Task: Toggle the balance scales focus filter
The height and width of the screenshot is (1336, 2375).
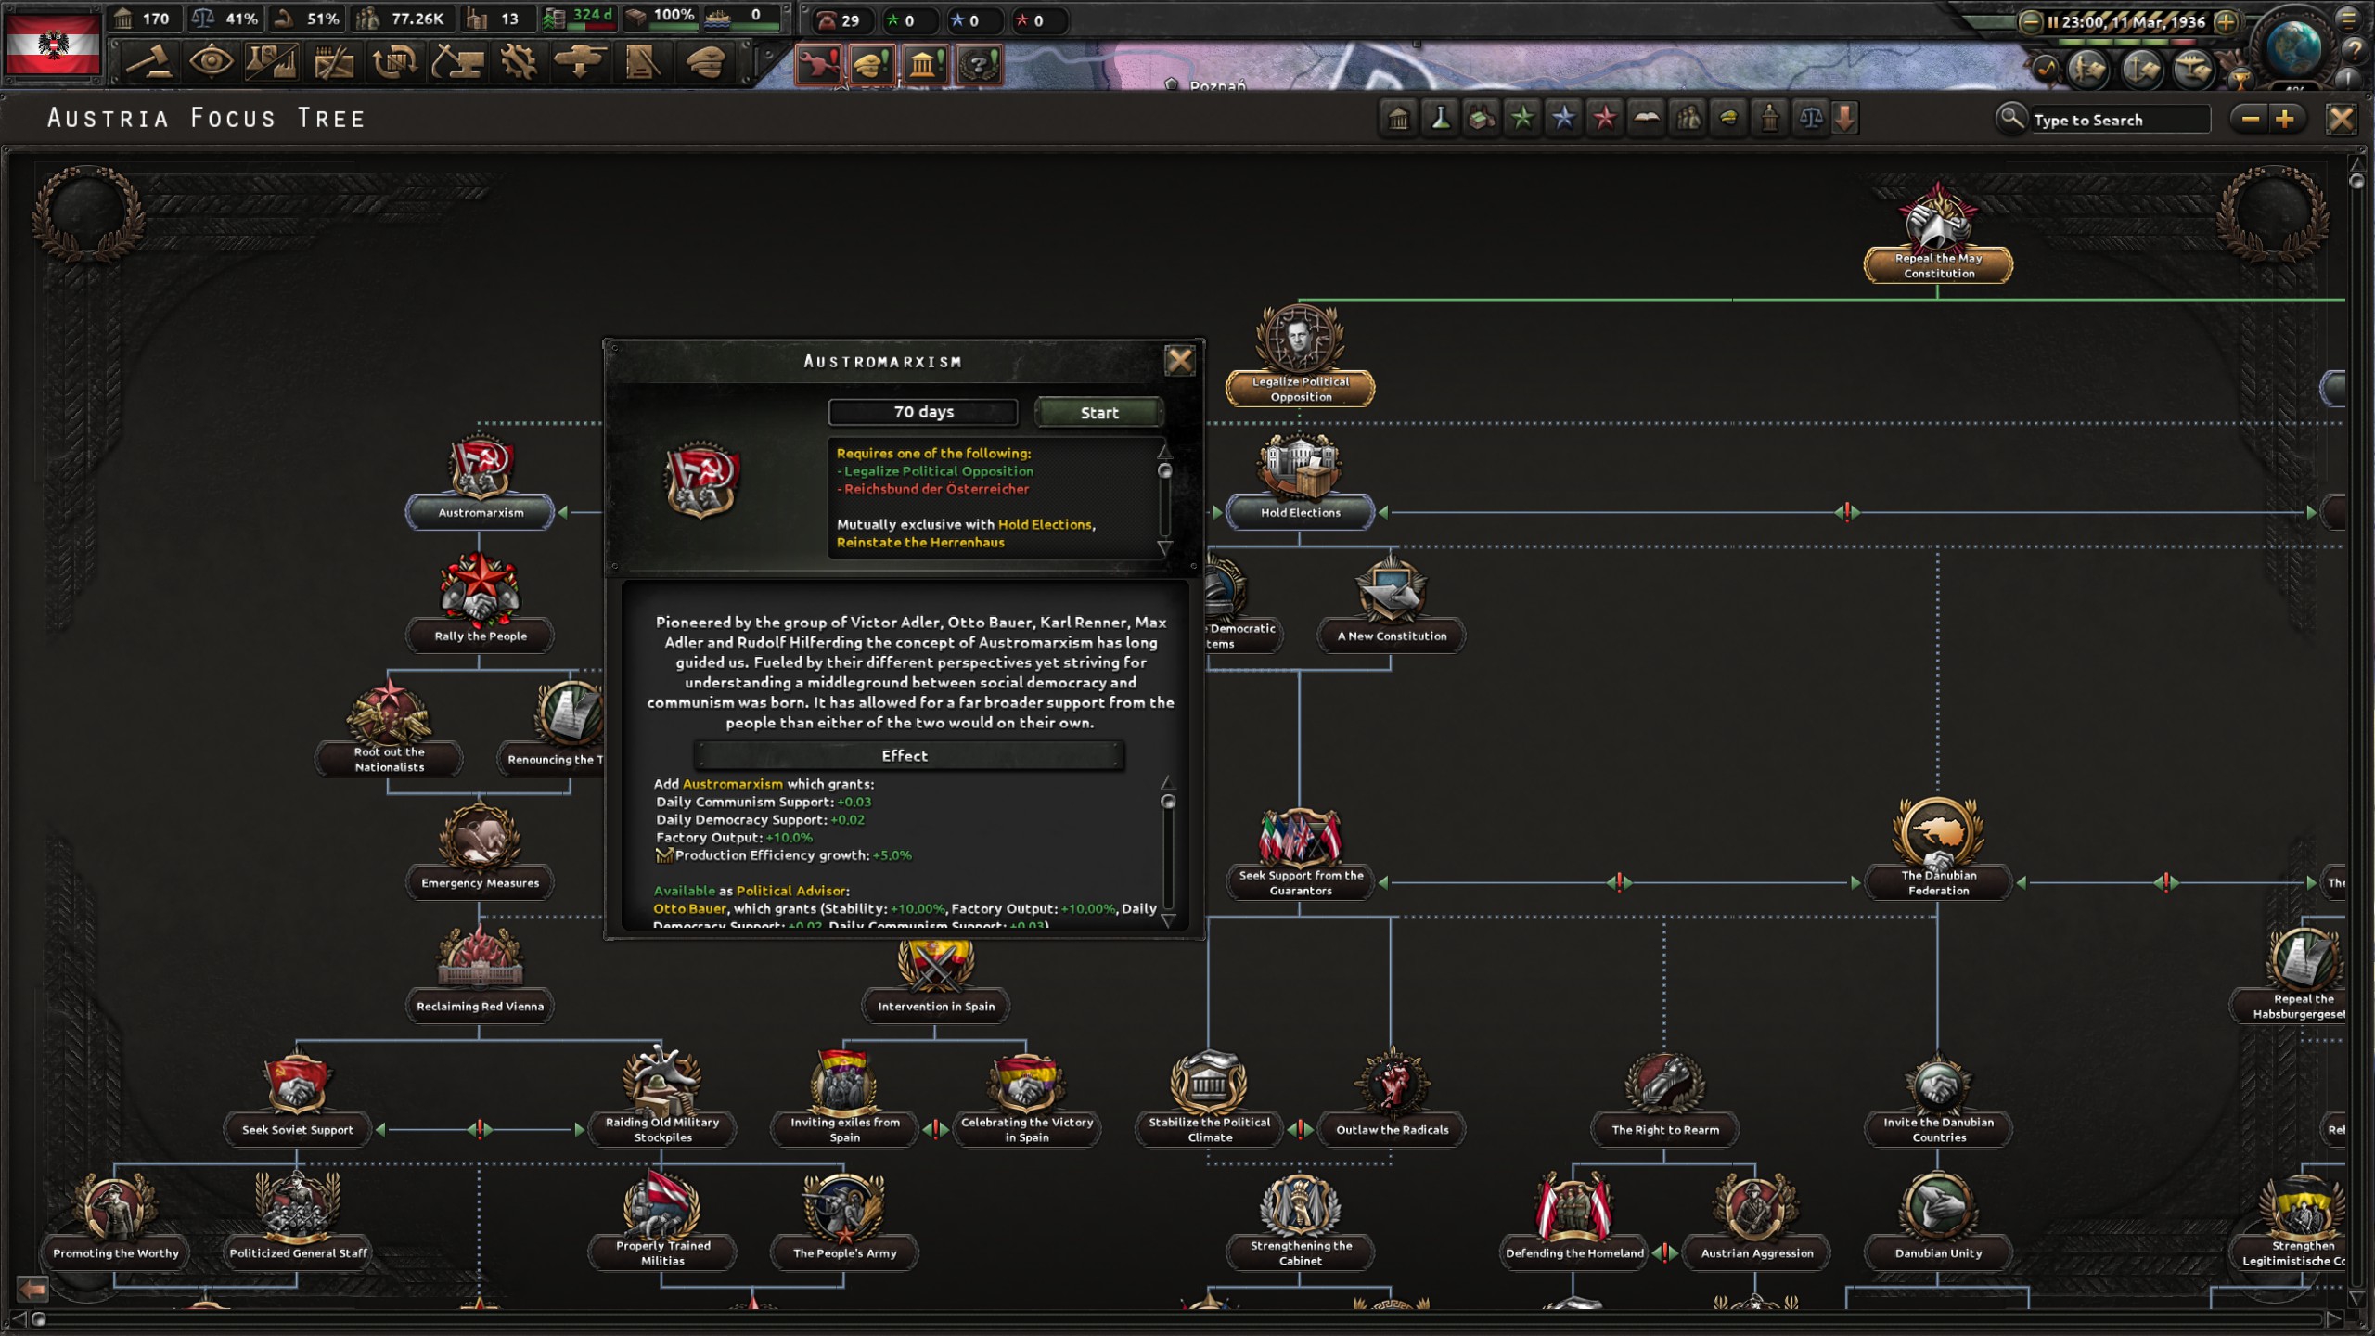Action: click(x=1810, y=118)
